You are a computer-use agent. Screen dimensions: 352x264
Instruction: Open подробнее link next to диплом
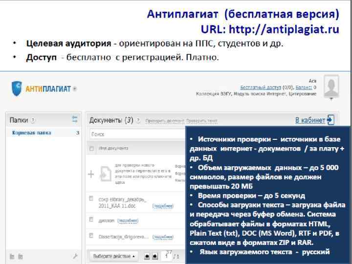[128, 220]
